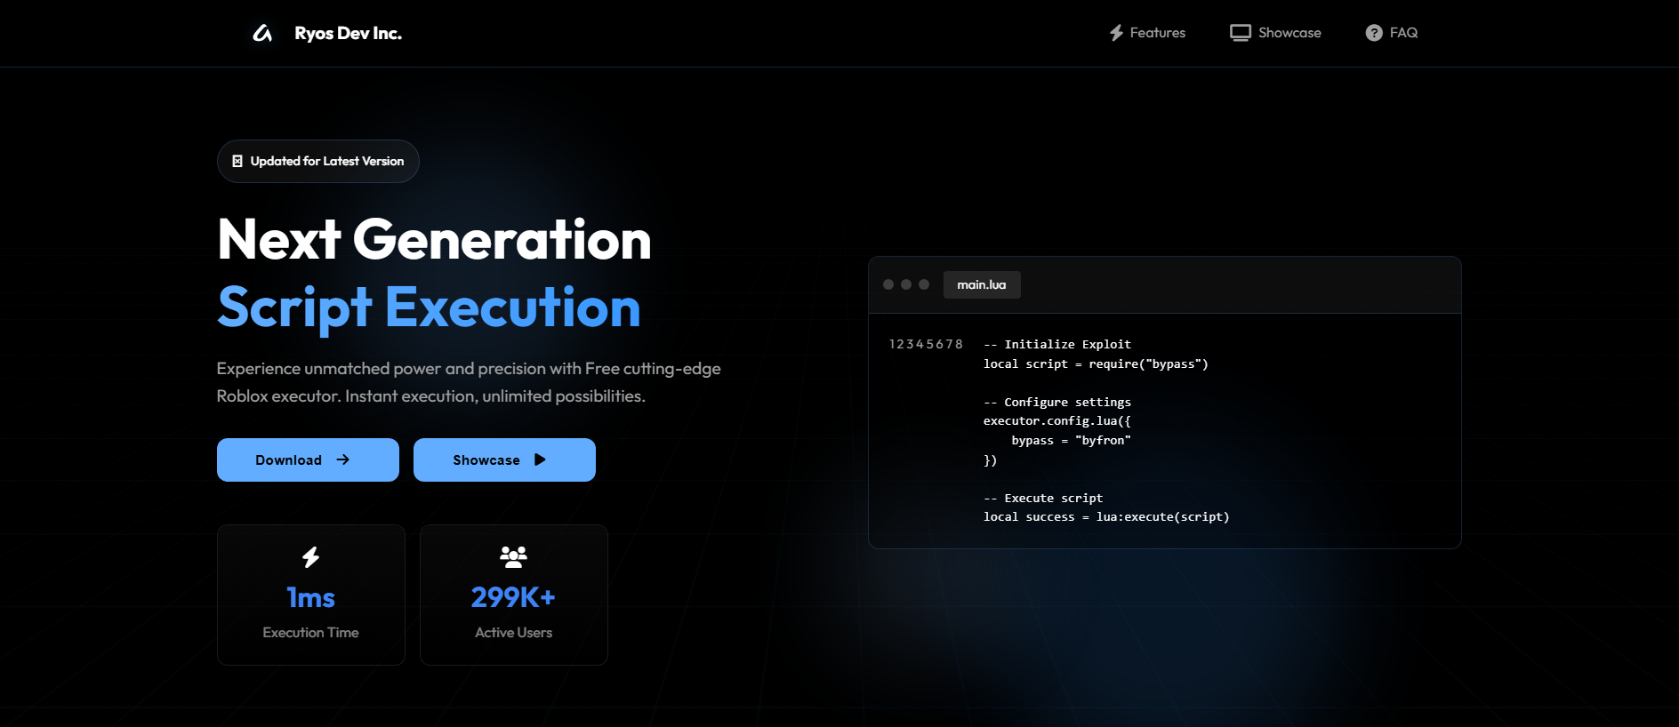Open the Features nav link

coord(1157,33)
